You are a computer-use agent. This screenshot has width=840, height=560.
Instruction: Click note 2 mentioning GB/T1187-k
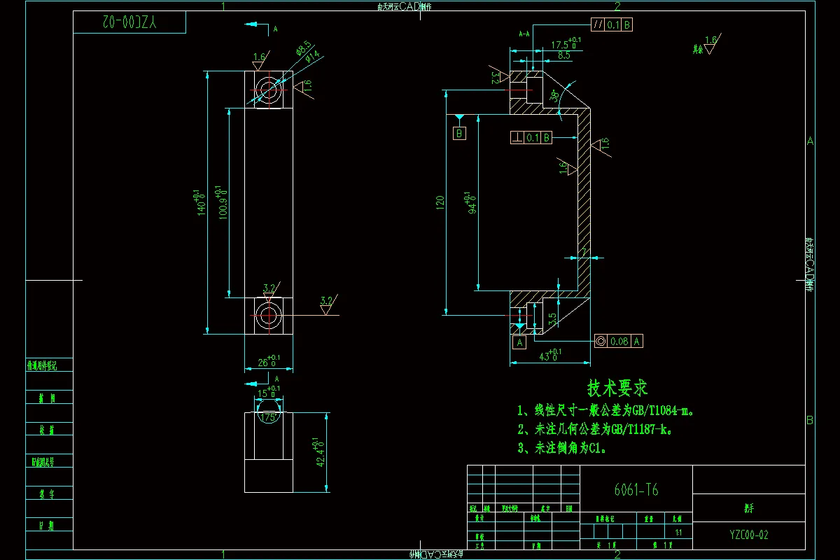(596, 429)
